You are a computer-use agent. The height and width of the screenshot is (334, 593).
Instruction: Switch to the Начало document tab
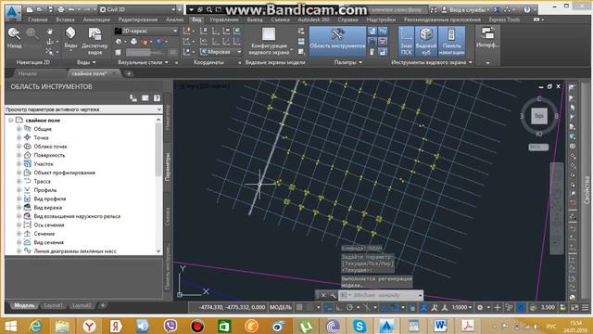pos(27,73)
